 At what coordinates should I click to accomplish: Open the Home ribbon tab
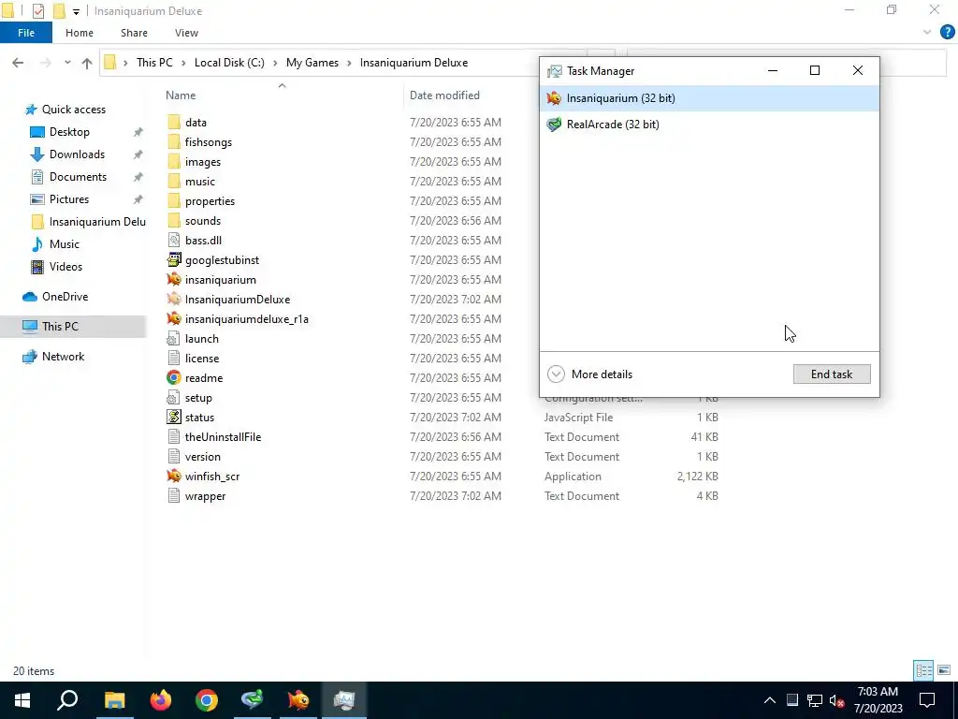pyautogui.click(x=80, y=33)
